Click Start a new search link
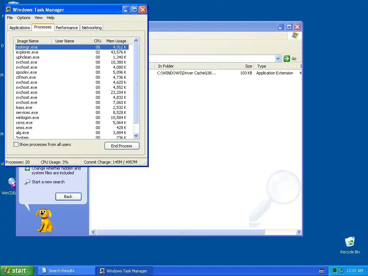Image resolution: width=368 pixels, height=276 pixels. [48, 182]
